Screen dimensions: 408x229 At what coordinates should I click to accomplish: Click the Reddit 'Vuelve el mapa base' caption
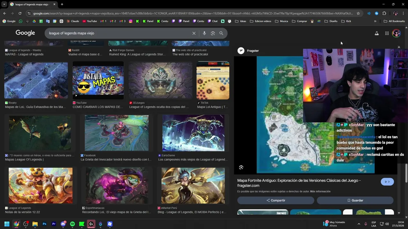pos(85,54)
